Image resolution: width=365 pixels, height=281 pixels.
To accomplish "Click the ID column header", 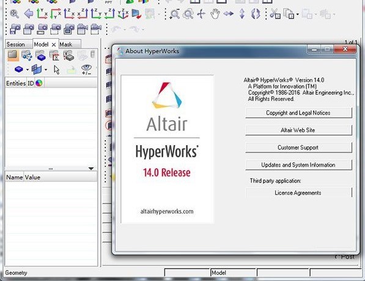I will tap(31, 83).
